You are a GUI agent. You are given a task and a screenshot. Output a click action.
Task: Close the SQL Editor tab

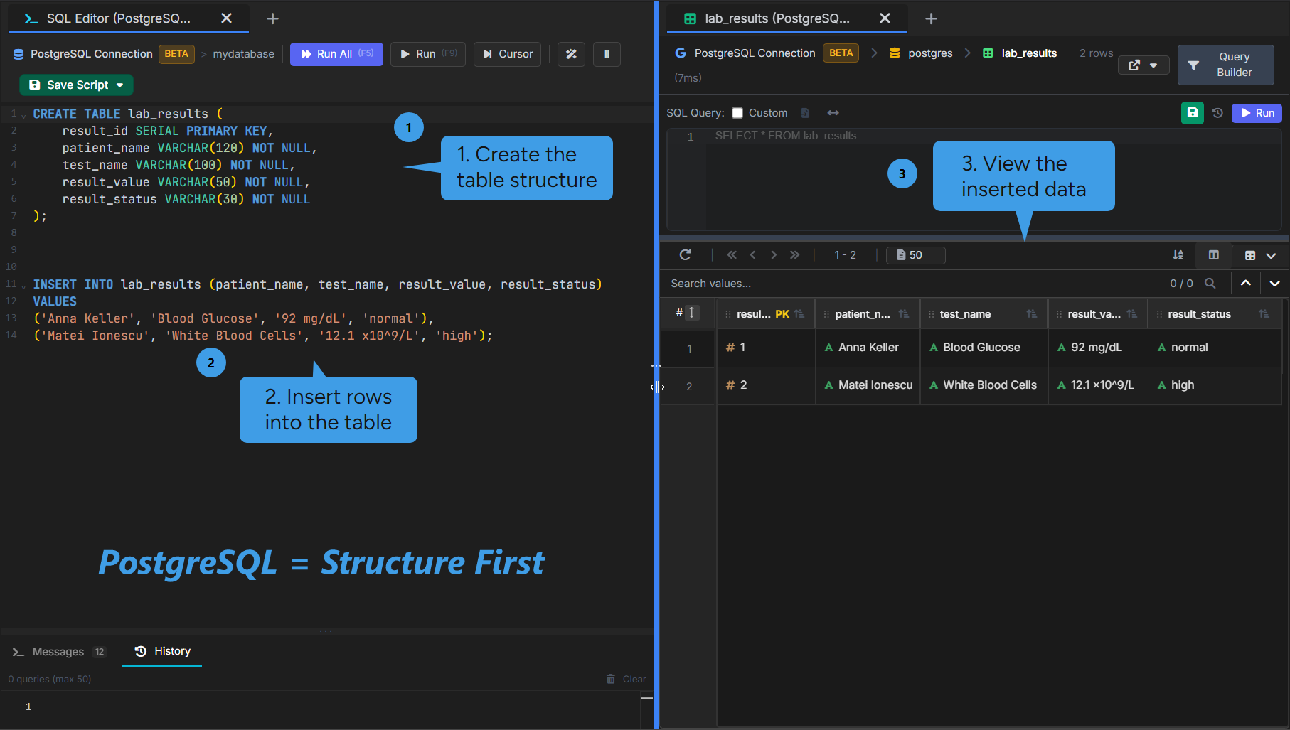(226, 18)
